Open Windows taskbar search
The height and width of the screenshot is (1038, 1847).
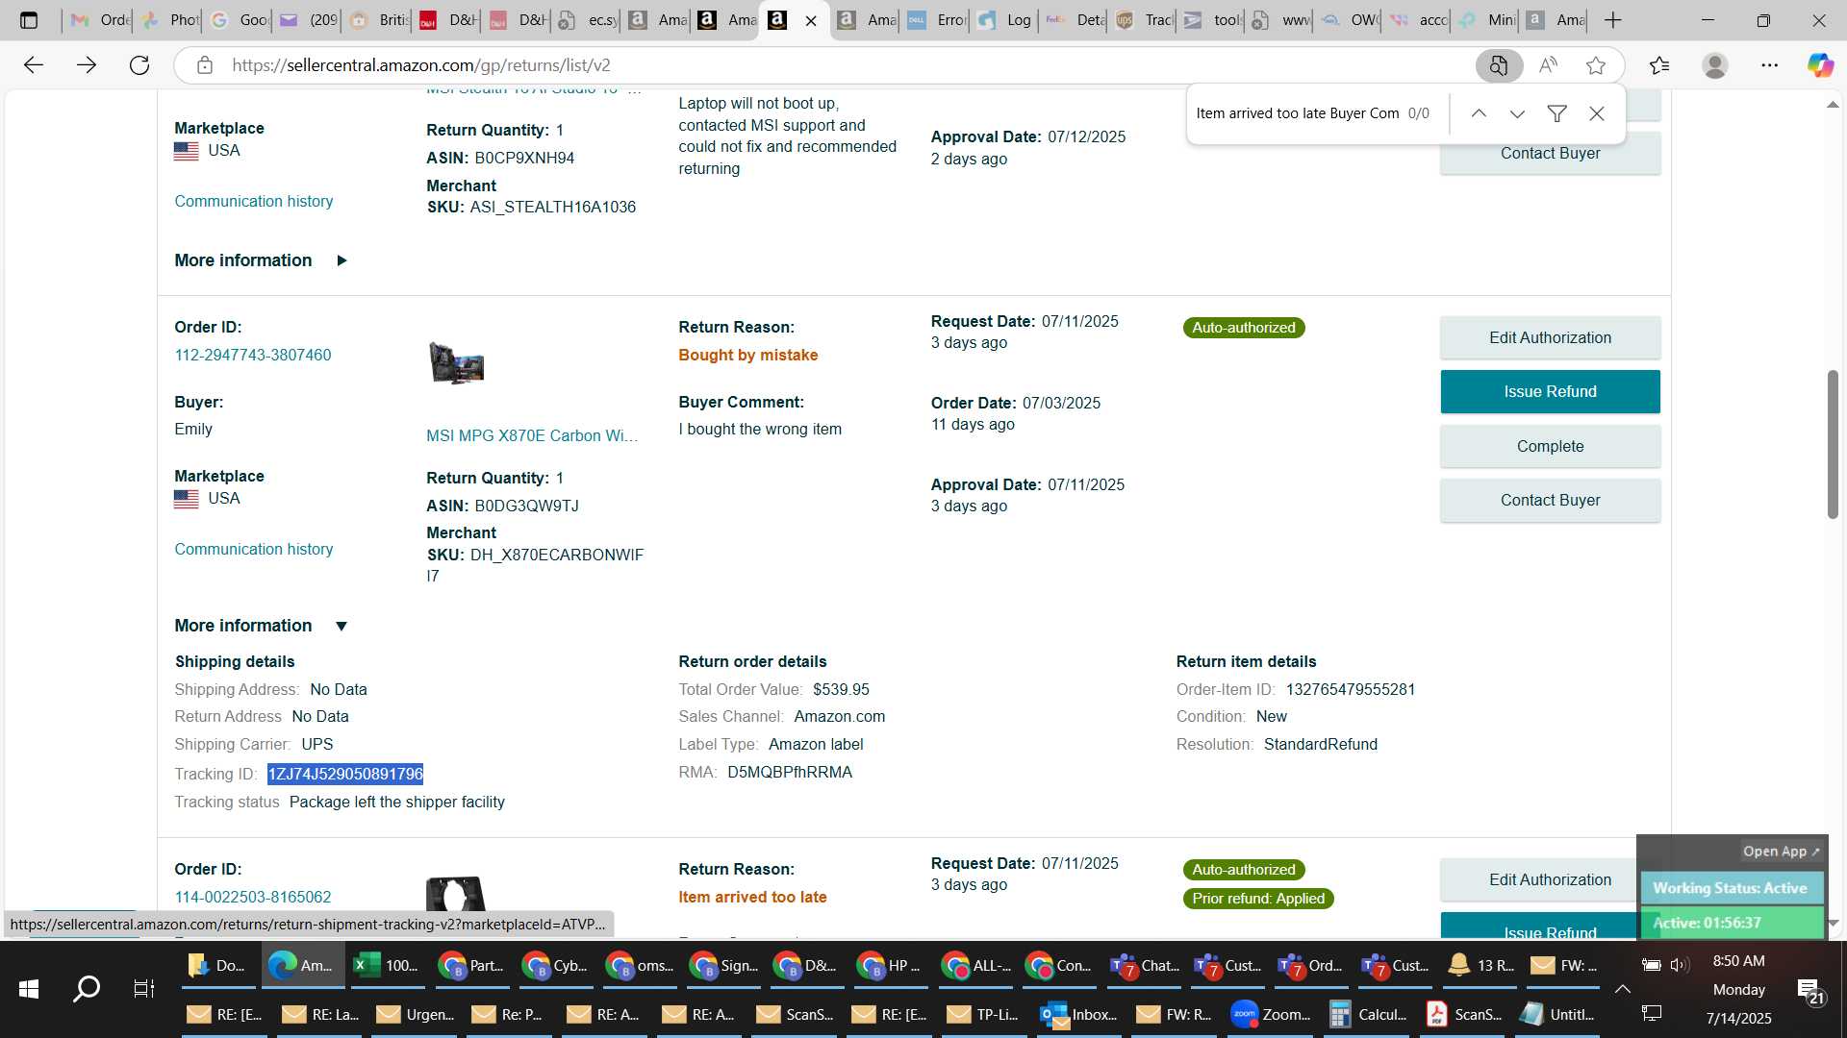tap(87, 988)
